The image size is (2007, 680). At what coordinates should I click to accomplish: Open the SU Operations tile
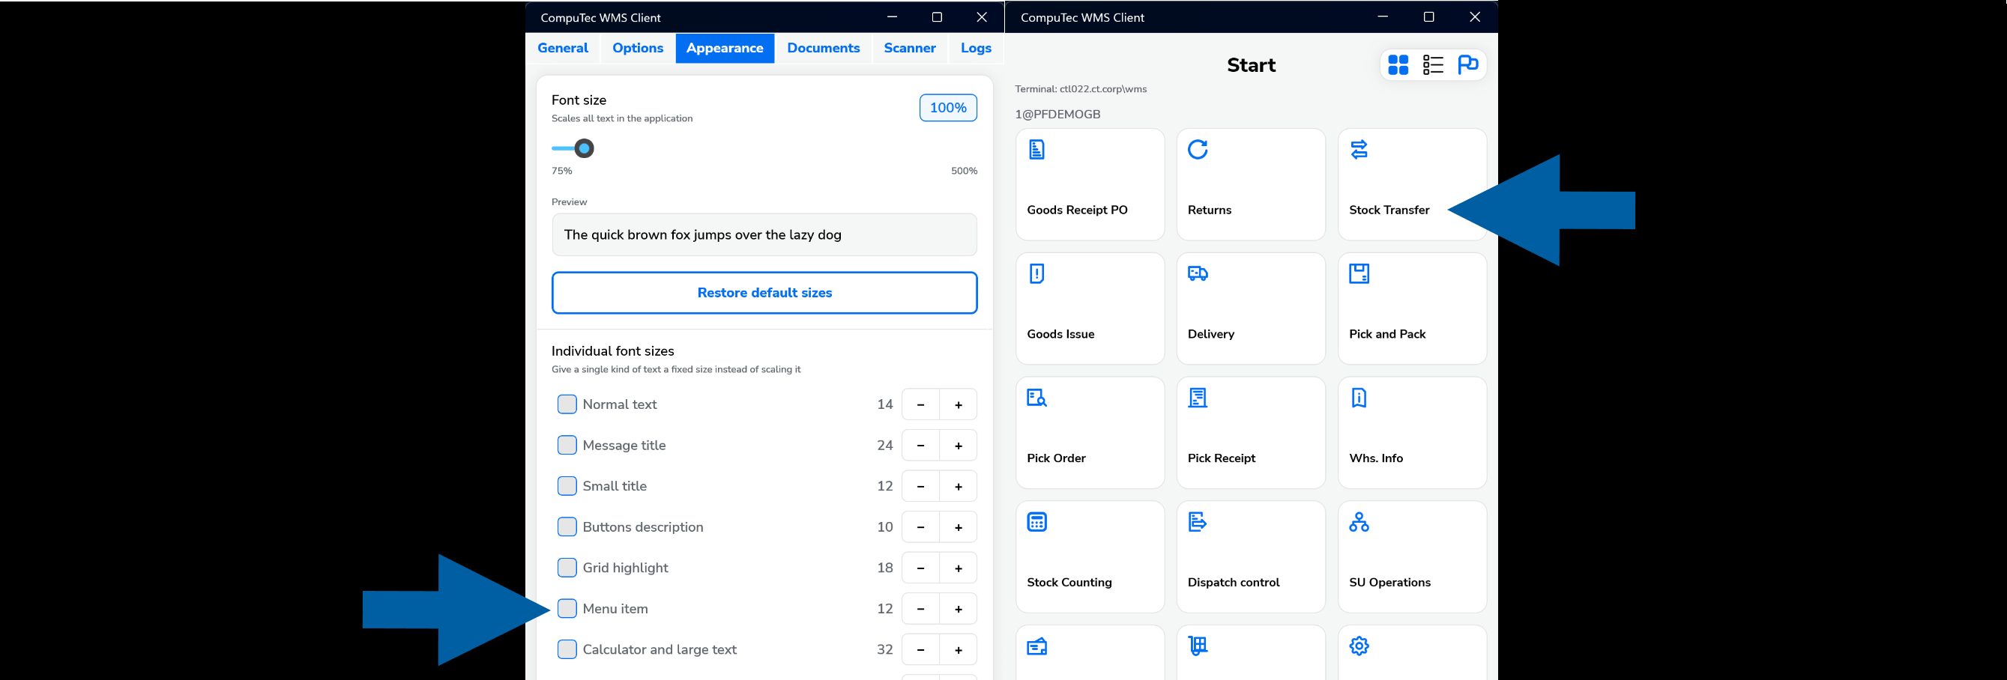(1412, 557)
